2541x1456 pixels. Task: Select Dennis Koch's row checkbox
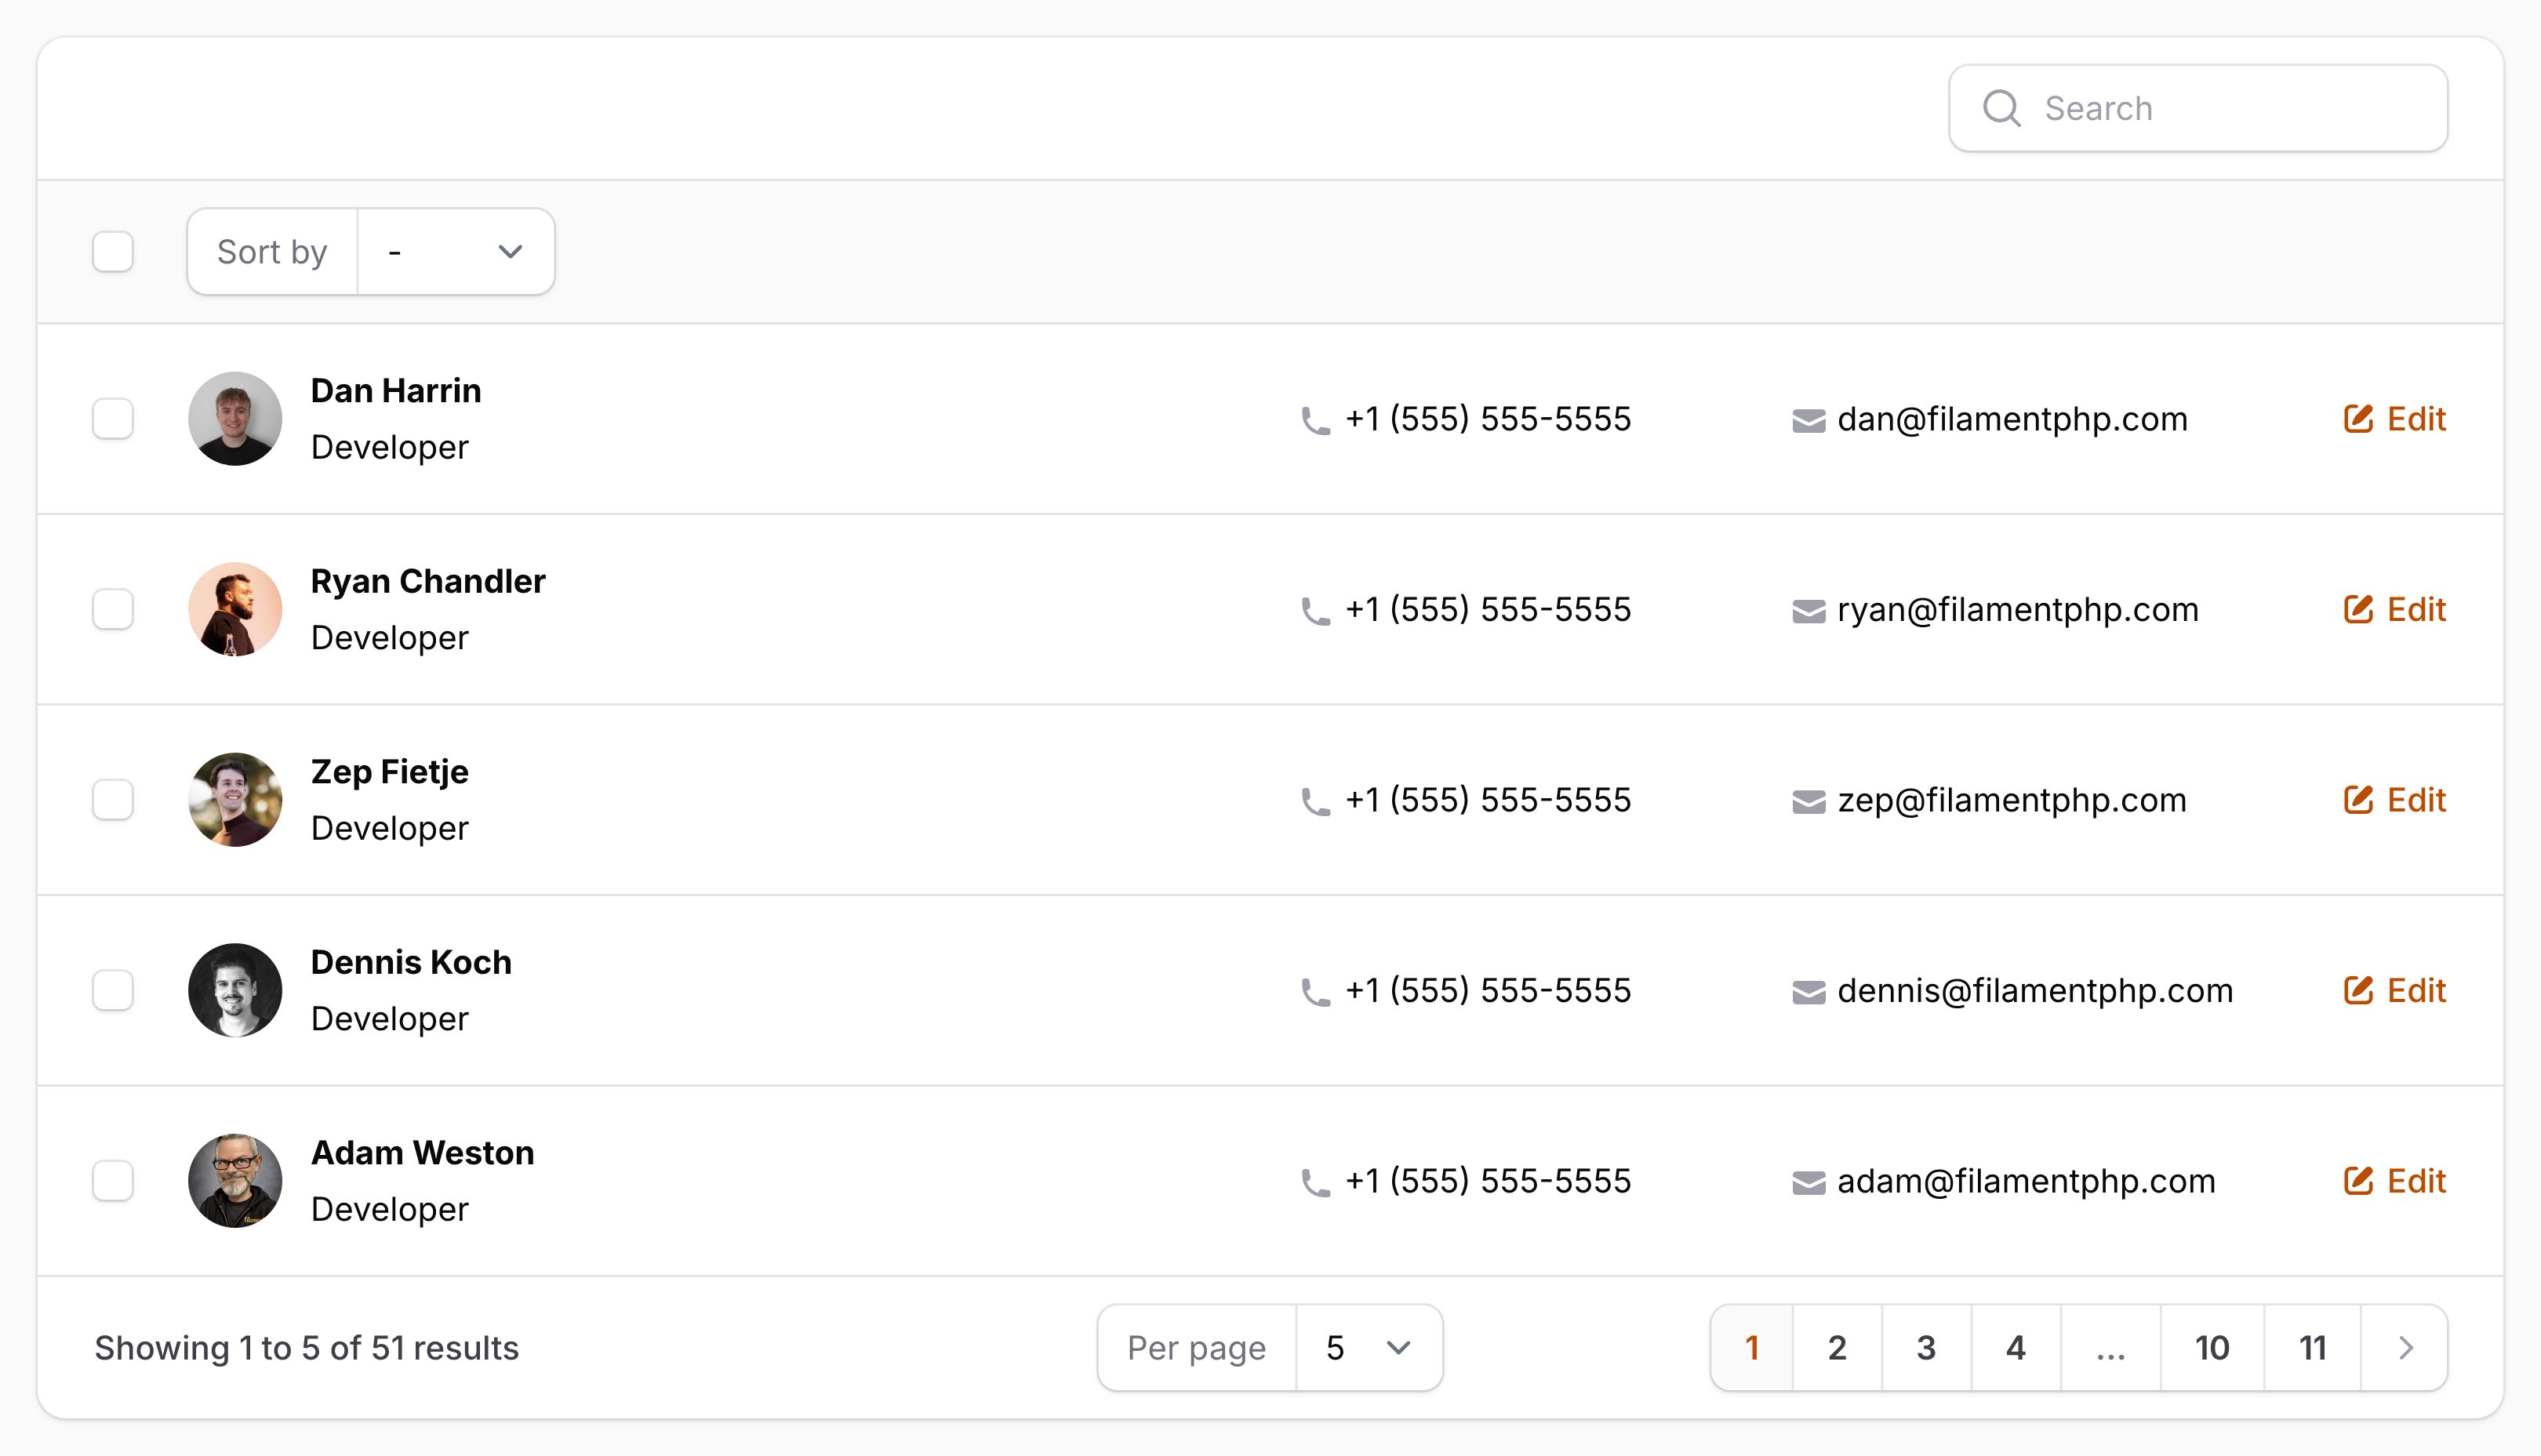click(113, 990)
